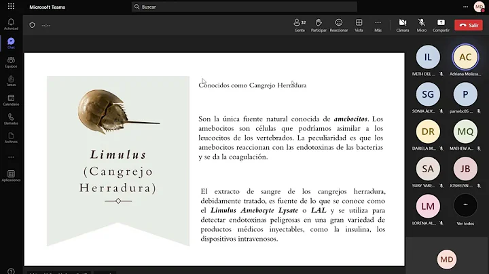This screenshot has height=274, width=489.
Task: Click the muted mic icon beside DARIELA
Action: coord(441,149)
